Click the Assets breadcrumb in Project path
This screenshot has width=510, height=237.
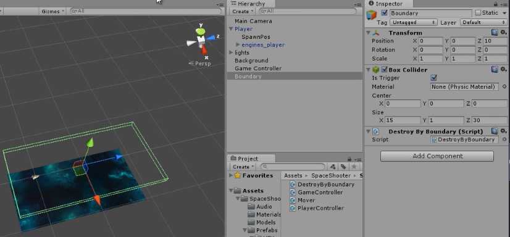coord(293,175)
